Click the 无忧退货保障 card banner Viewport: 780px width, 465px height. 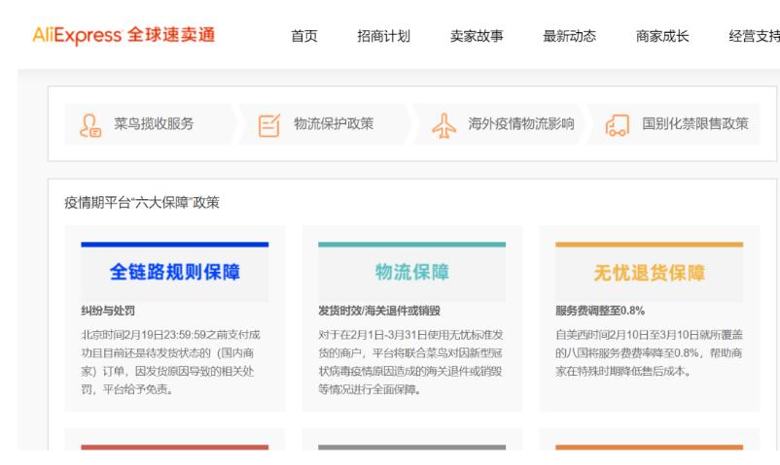point(649,272)
